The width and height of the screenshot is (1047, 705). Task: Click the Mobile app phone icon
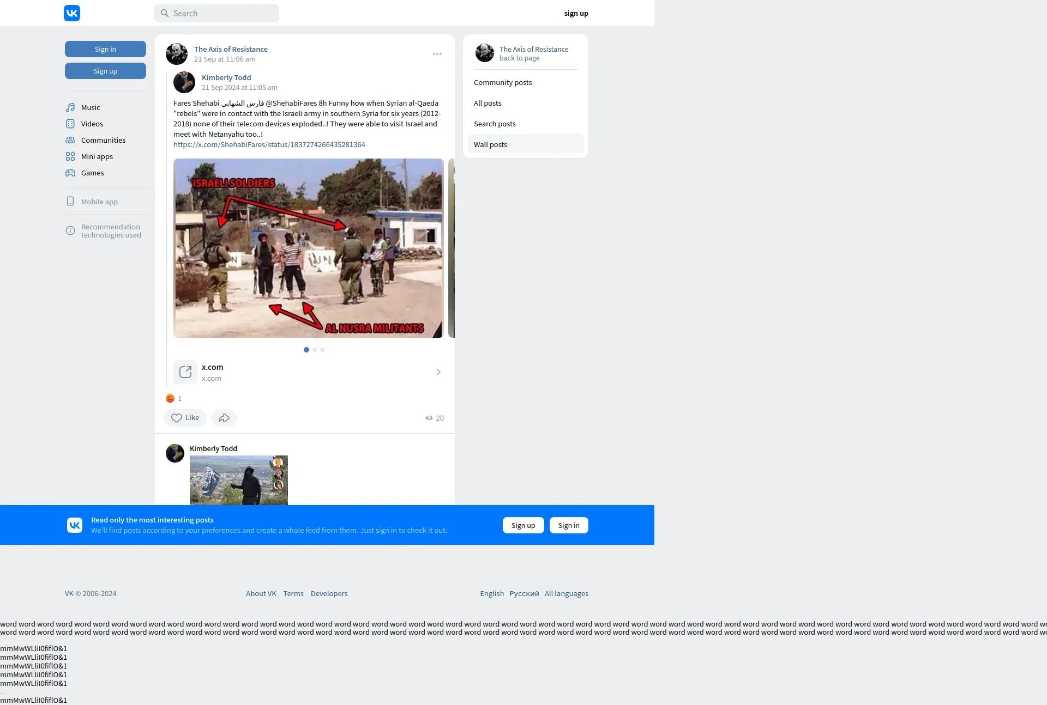[70, 202]
